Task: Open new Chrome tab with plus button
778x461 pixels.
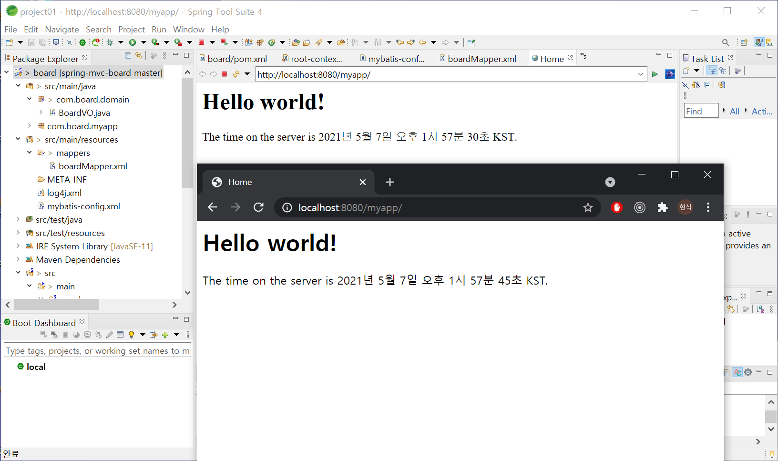Action: [390, 182]
